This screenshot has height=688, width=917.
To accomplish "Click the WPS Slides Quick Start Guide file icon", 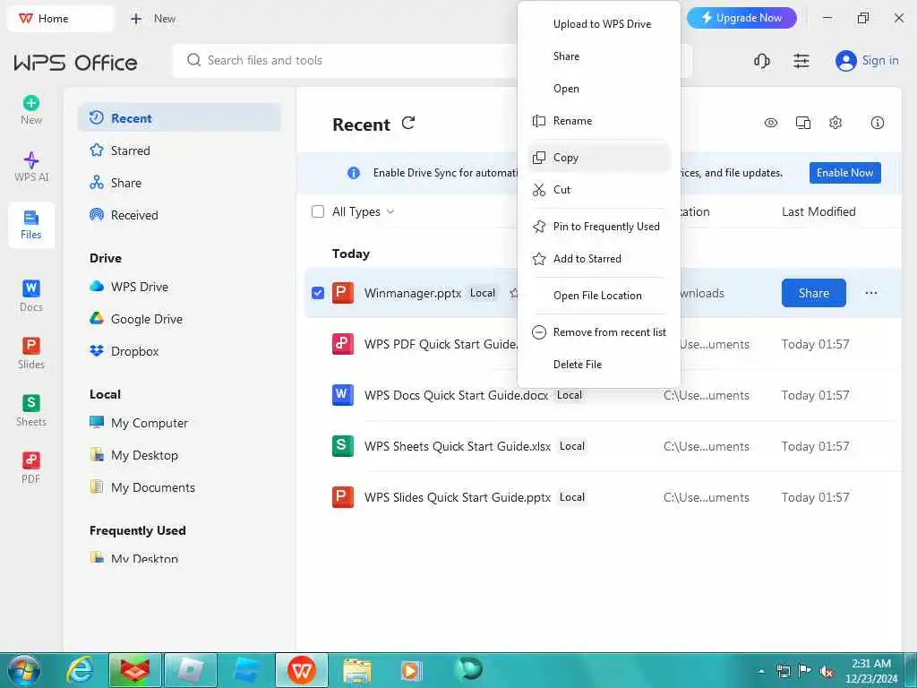I will [343, 496].
